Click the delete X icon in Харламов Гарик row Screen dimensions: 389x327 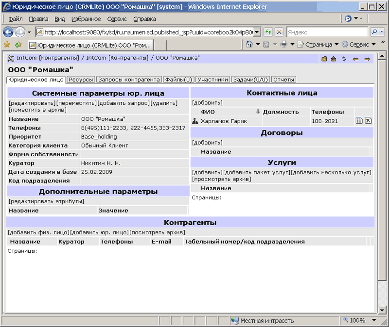pyautogui.click(x=368, y=120)
